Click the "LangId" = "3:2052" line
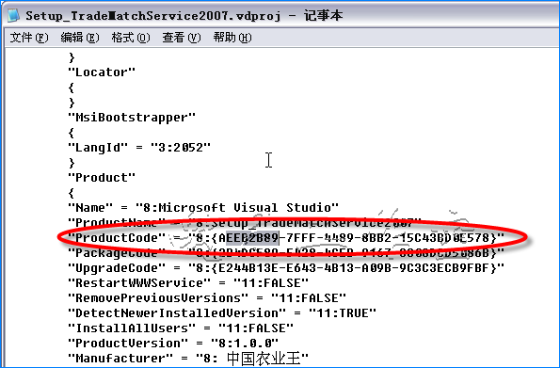Viewport: 560px width, 368px height. (x=139, y=147)
